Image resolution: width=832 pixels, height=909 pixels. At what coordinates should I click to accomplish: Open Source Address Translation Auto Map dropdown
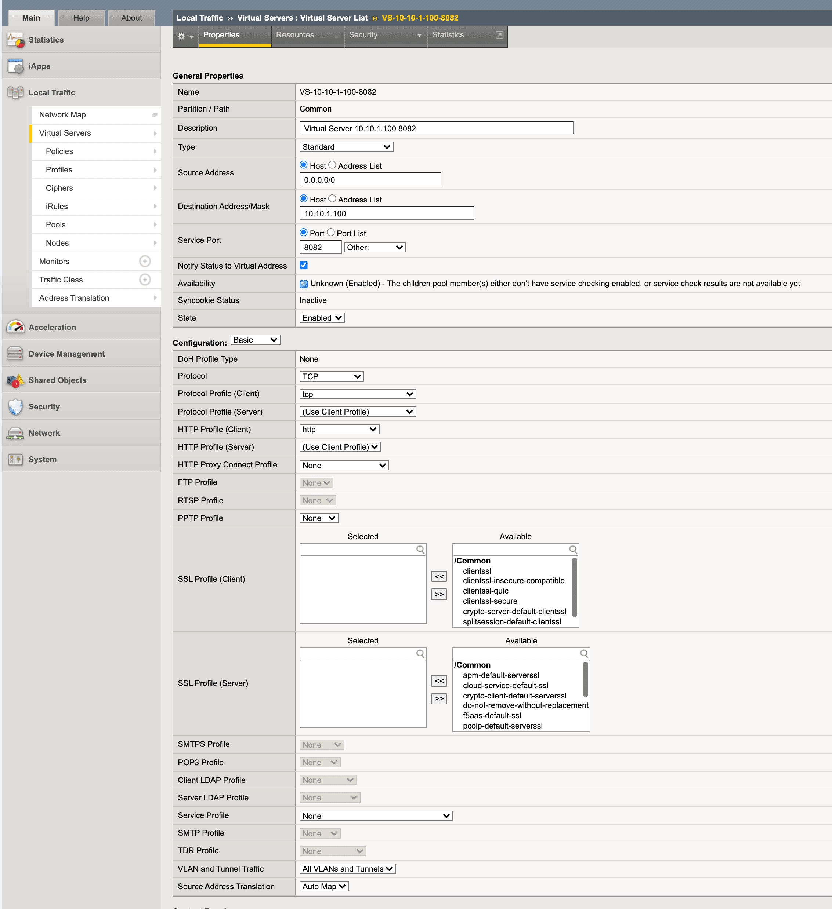click(x=324, y=887)
